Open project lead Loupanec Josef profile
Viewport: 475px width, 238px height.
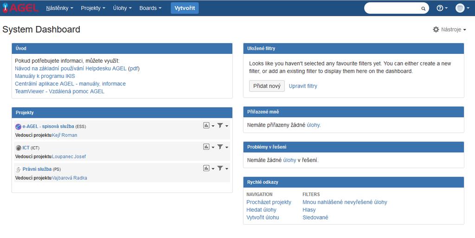[x=69, y=156]
